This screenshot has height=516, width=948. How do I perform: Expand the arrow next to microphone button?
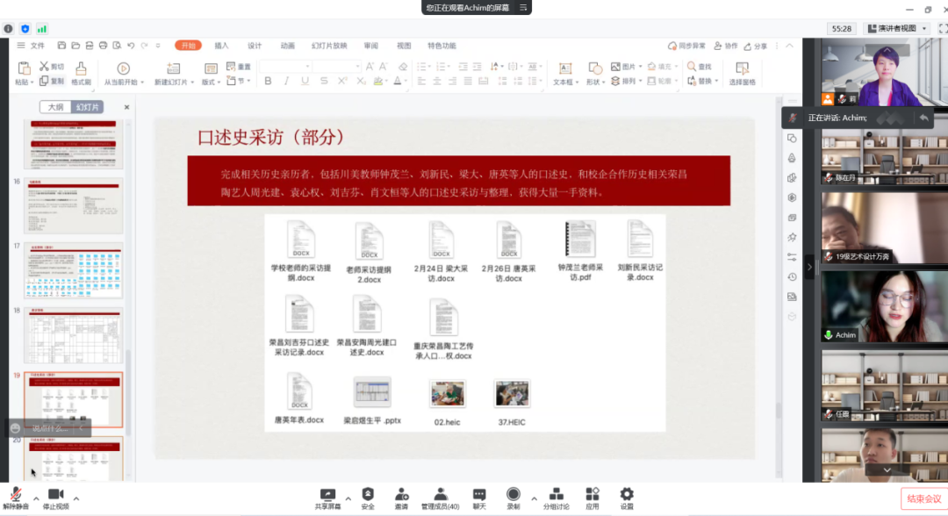click(34, 498)
